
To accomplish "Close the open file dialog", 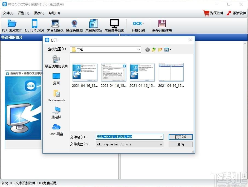I will 191,40.
